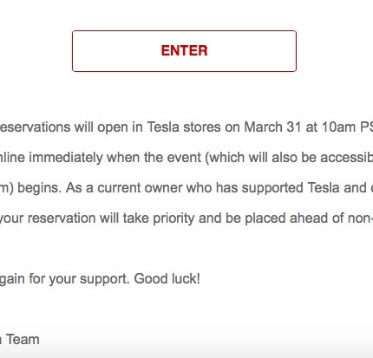Click the "March 31" date text
Screen dimensions: 373x358
click(x=272, y=127)
